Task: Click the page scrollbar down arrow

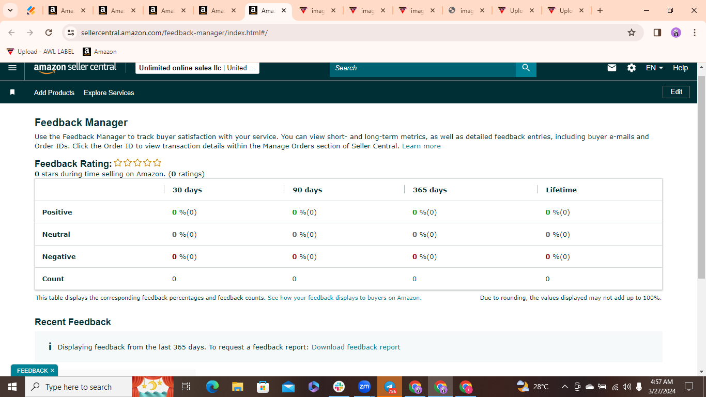Action: 701,372
